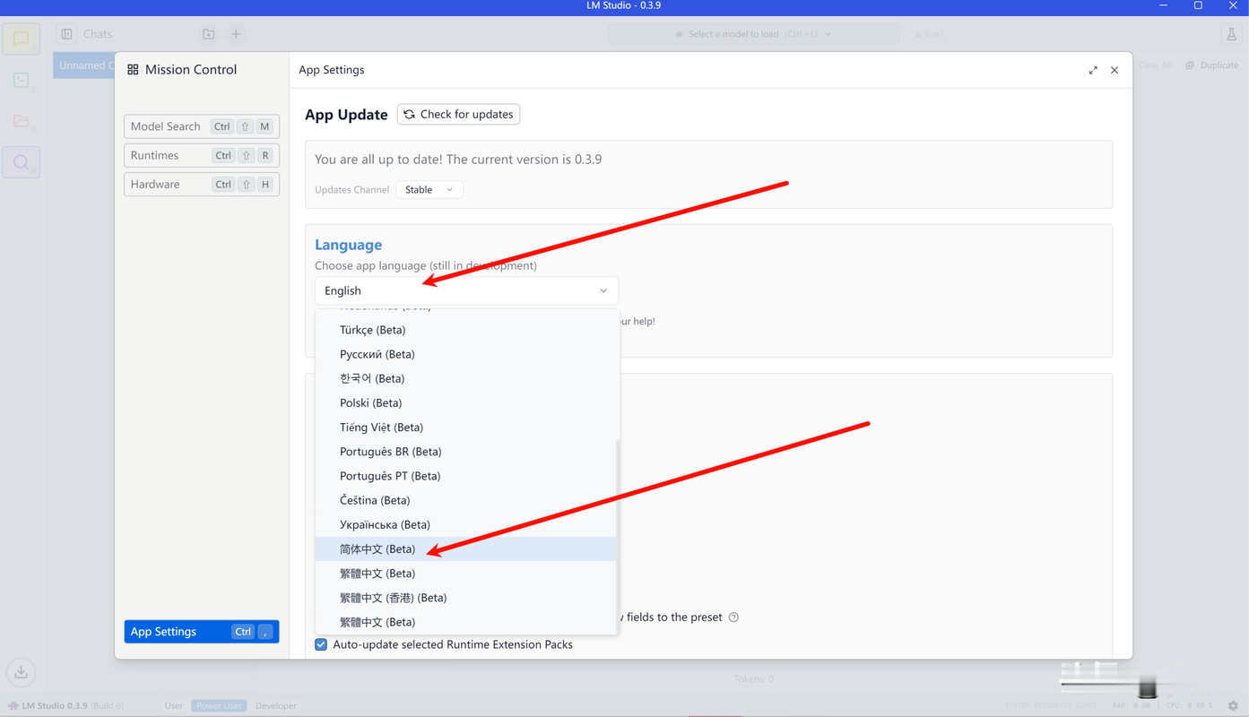Click Check for updates button
The width and height of the screenshot is (1249, 717).
coord(458,114)
